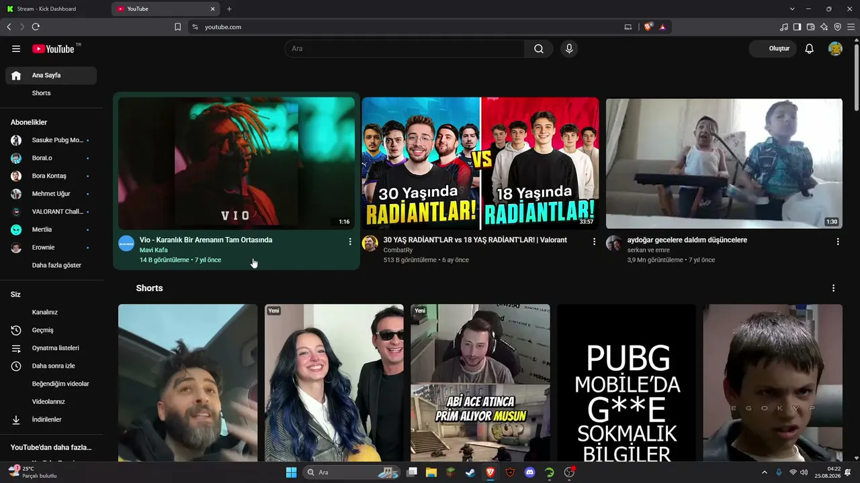Open the Create (Oluştur) menu
Screen dimensions: 860x483
pos(773,49)
